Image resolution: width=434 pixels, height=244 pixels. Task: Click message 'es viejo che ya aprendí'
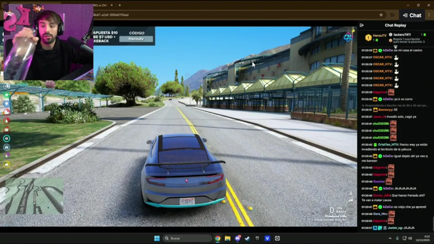411,207
